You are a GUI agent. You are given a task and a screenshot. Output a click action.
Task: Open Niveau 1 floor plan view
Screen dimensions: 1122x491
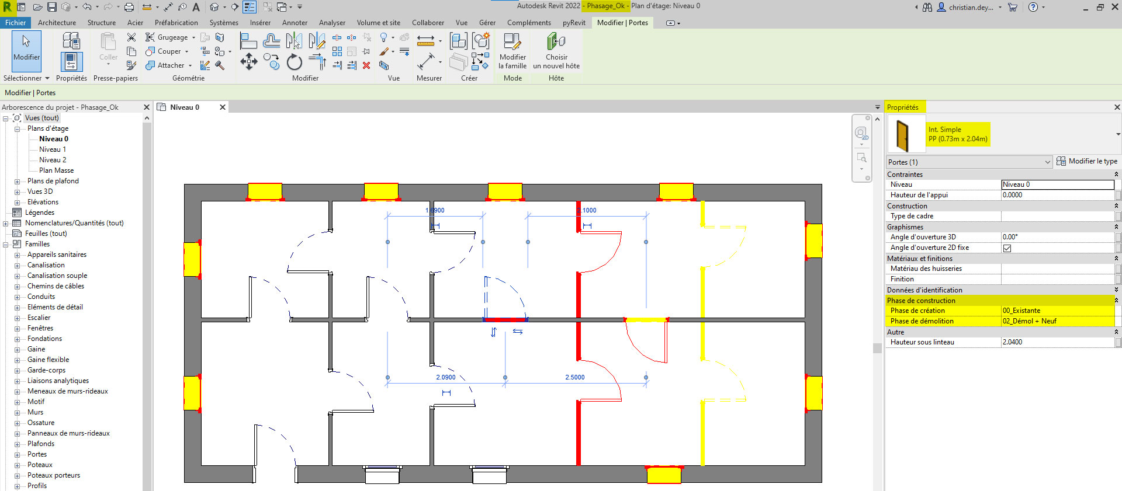point(53,149)
